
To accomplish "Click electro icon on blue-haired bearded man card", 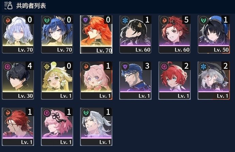I will [x=125, y=66].
